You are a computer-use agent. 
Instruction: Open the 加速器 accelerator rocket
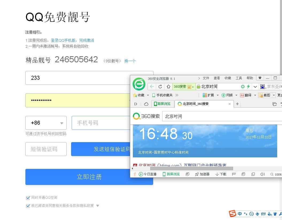(202, 174)
